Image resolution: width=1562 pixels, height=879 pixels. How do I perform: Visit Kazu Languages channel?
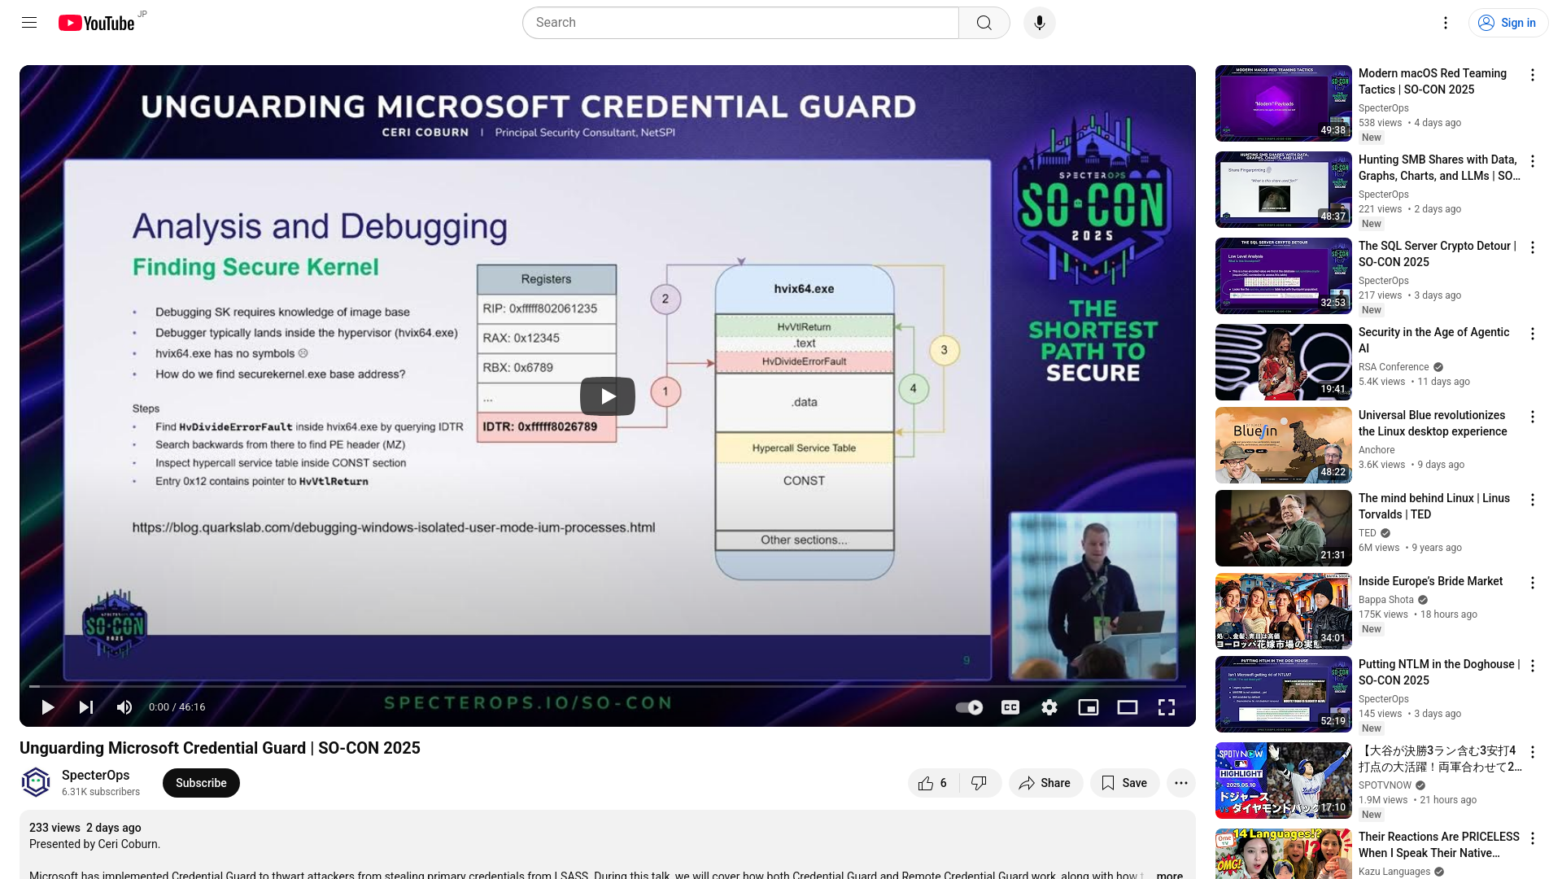(1394, 872)
